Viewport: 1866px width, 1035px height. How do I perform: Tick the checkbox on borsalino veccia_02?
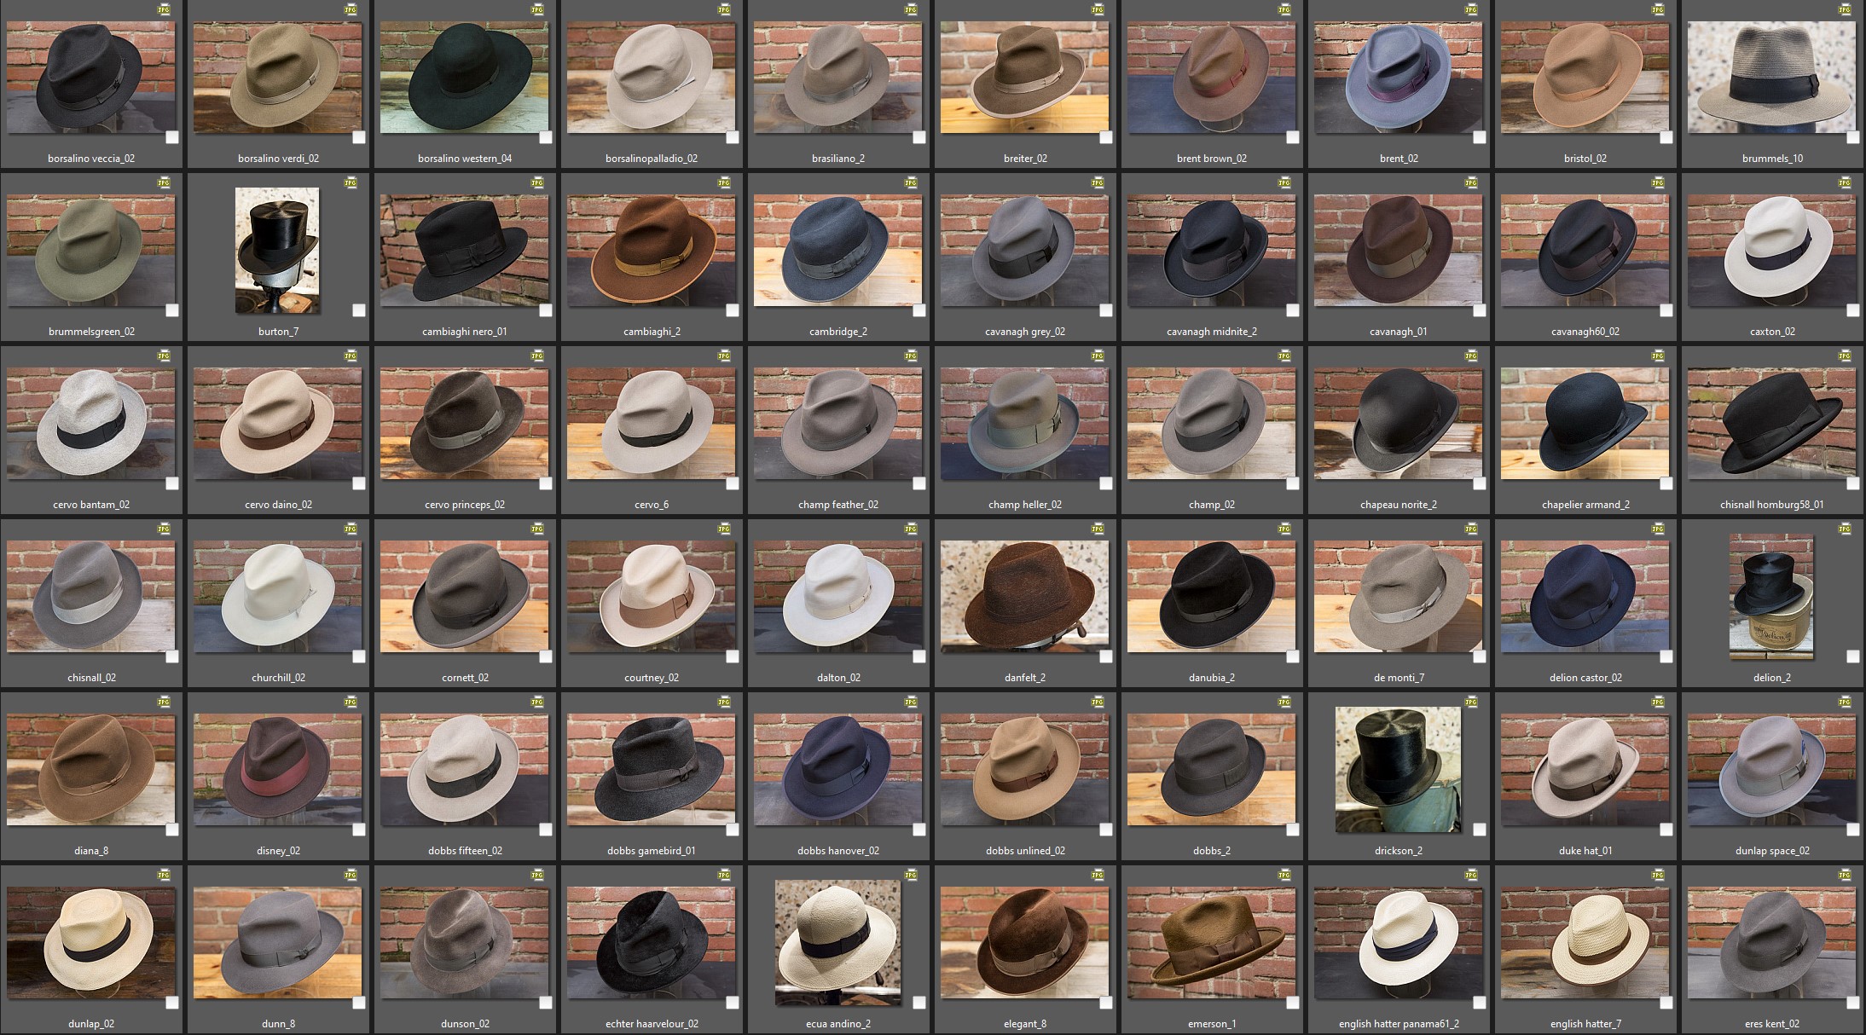point(172,137)
